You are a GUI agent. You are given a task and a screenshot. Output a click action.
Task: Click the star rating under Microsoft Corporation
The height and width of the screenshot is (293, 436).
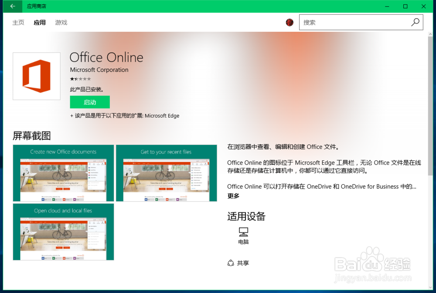coord(80,79)
